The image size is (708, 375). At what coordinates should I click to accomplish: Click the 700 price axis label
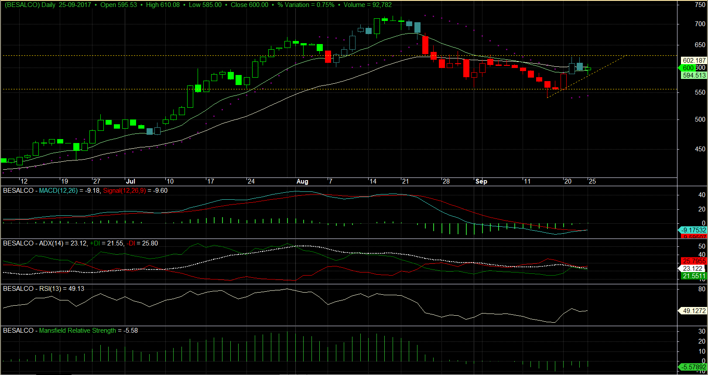pyautogui.click(x=700, y=24)
